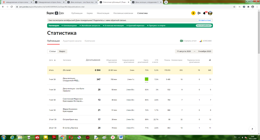Screen dimensions: 260x140
Task: Select the Кампании tab
Action: pyautogui.click(x=90, y=41)
